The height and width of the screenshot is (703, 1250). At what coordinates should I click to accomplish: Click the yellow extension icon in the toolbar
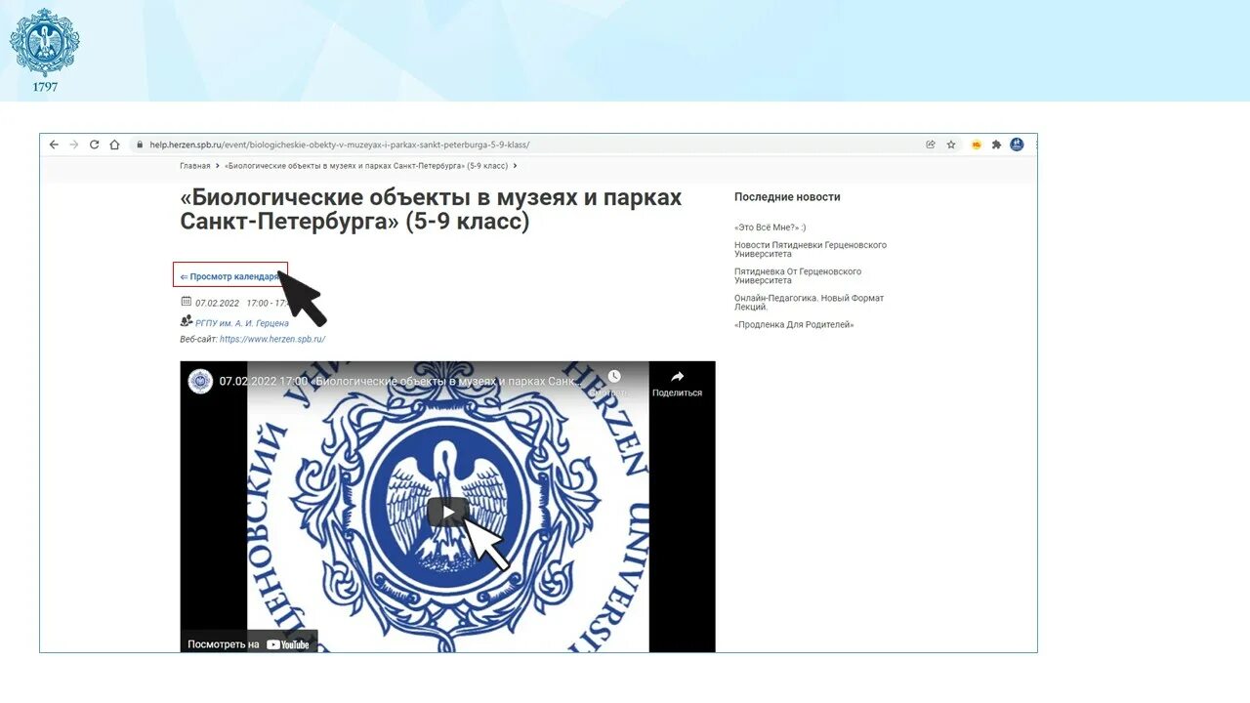pyautogui.click(x=974, y=144)
